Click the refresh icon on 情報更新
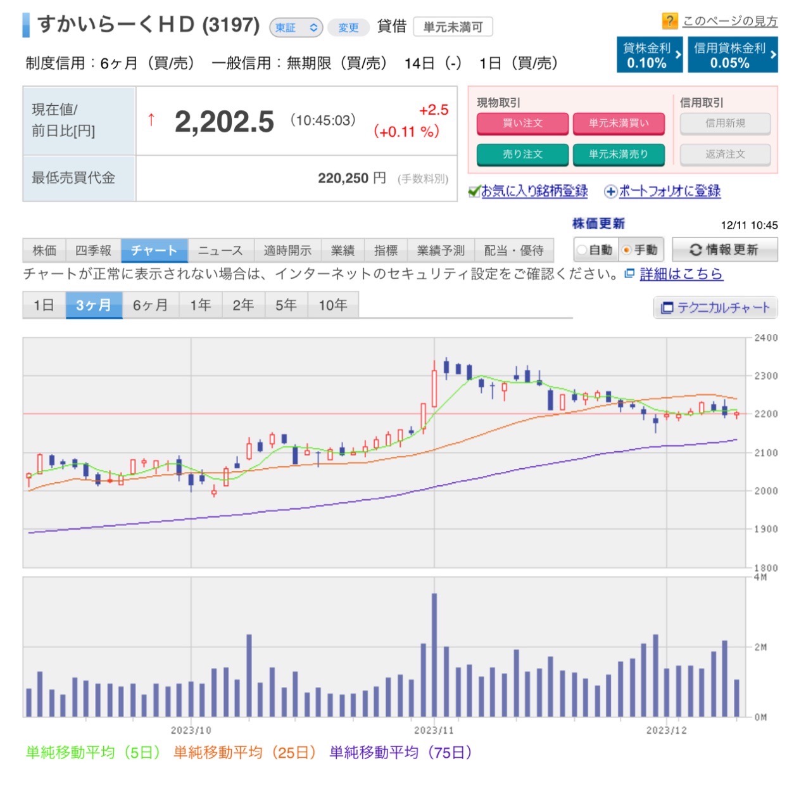The height and width of the screenshot is (811, 787). click(695, 250)
